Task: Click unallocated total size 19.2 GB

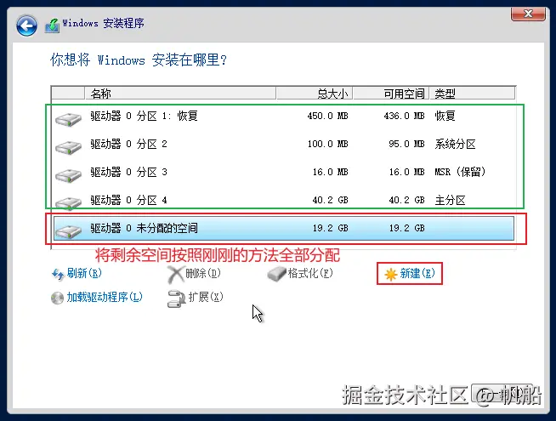Action: click(331, 228)
